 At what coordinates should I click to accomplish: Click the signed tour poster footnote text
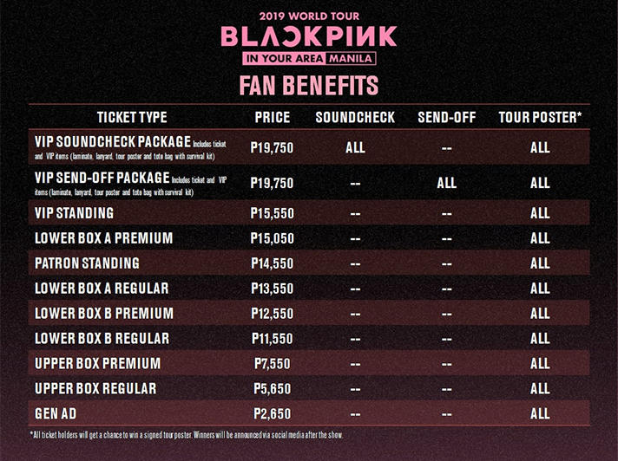click(187, 435)
